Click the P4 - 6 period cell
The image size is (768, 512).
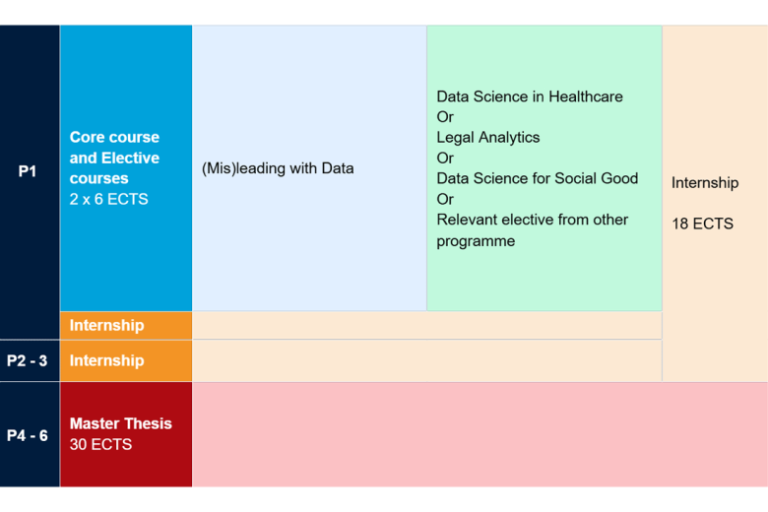(30, 434)
